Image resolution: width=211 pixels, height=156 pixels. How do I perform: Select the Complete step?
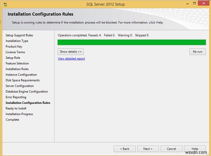coord(12,120)
